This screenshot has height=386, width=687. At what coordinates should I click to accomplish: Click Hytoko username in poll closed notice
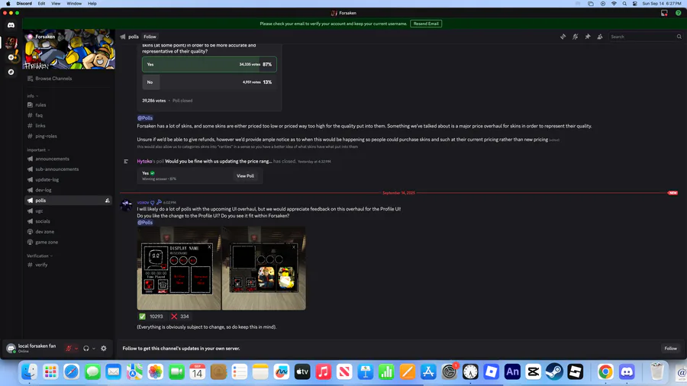(144, 161)
